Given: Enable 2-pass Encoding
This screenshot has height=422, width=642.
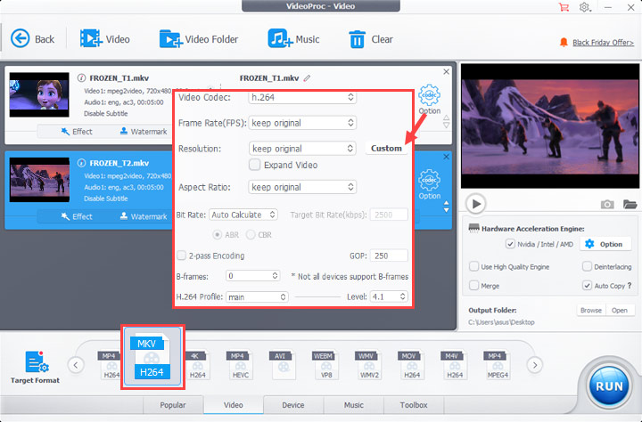Looking at the screenshot, I should pos(181,256).
